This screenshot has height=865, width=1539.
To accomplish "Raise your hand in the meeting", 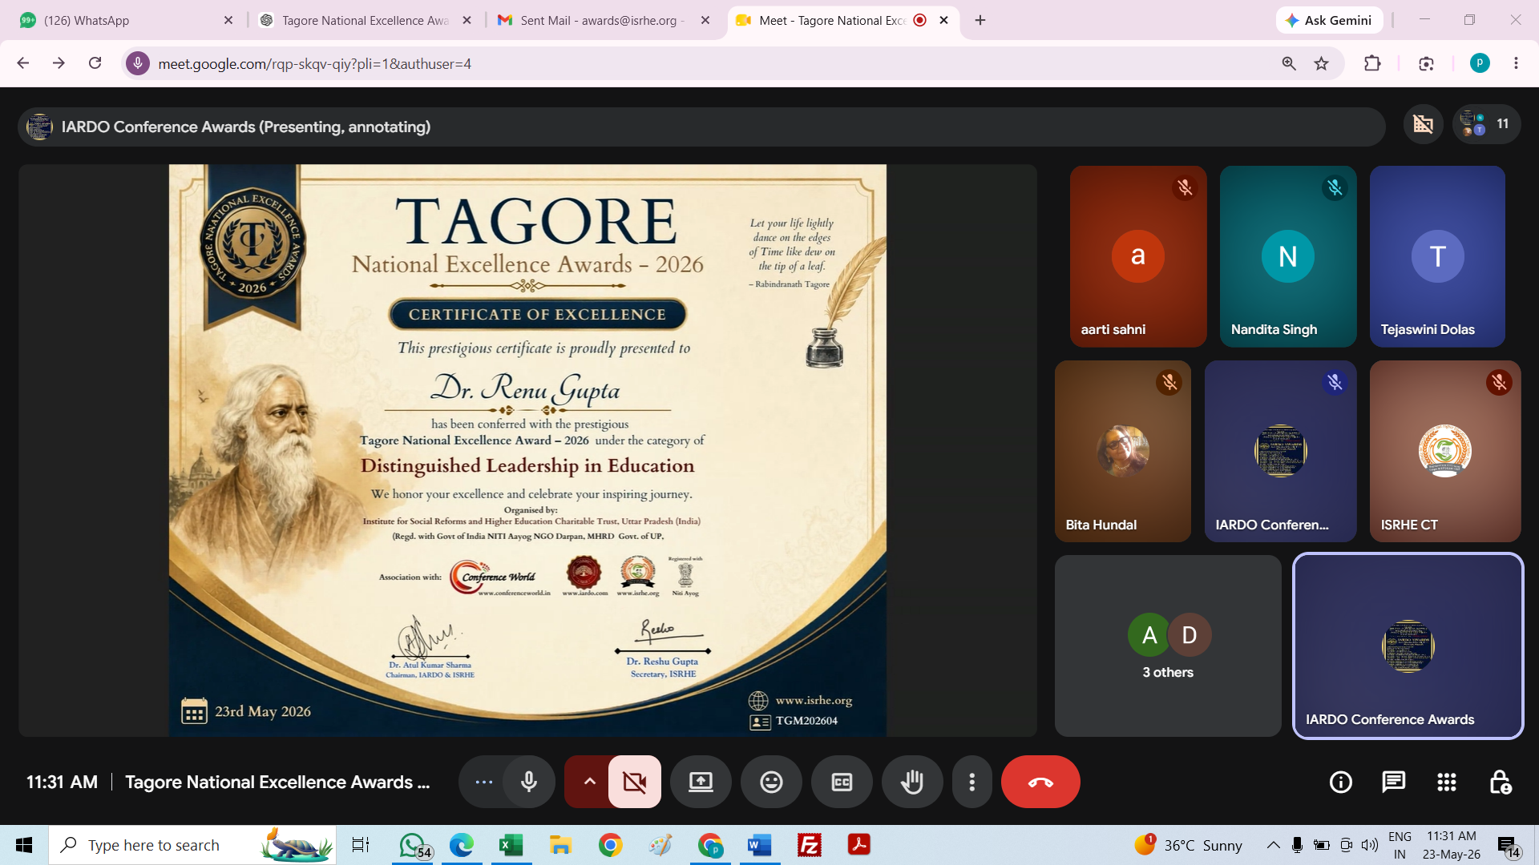I will coord(912,782).
